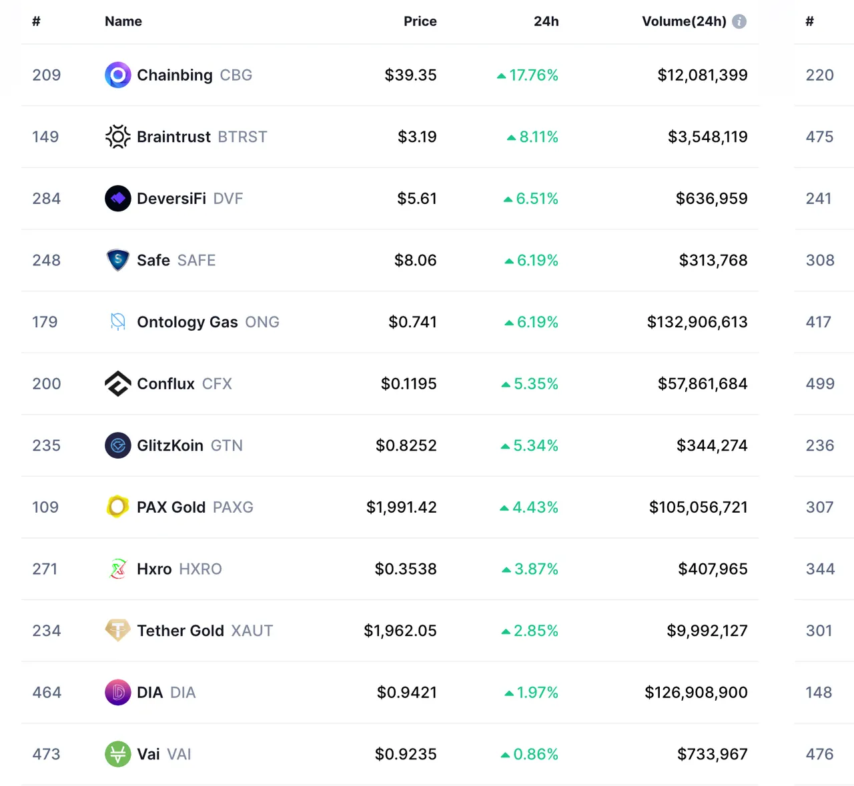Screen dimensions: 854x786
Task: Sort the table by Price column
Action: click(420, 21)
